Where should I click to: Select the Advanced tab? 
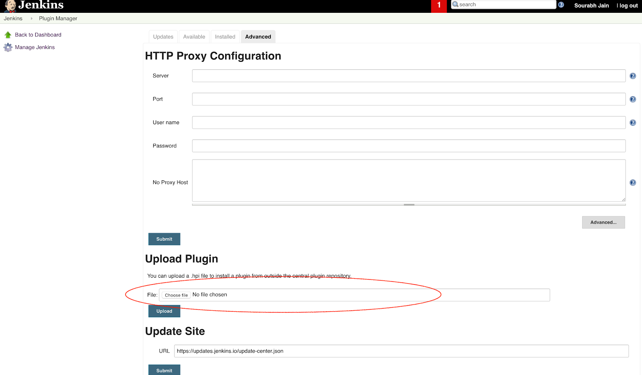258,36
